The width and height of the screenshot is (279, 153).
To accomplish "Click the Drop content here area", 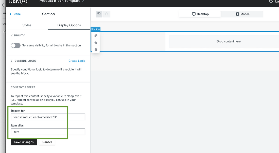I will 229,41.
